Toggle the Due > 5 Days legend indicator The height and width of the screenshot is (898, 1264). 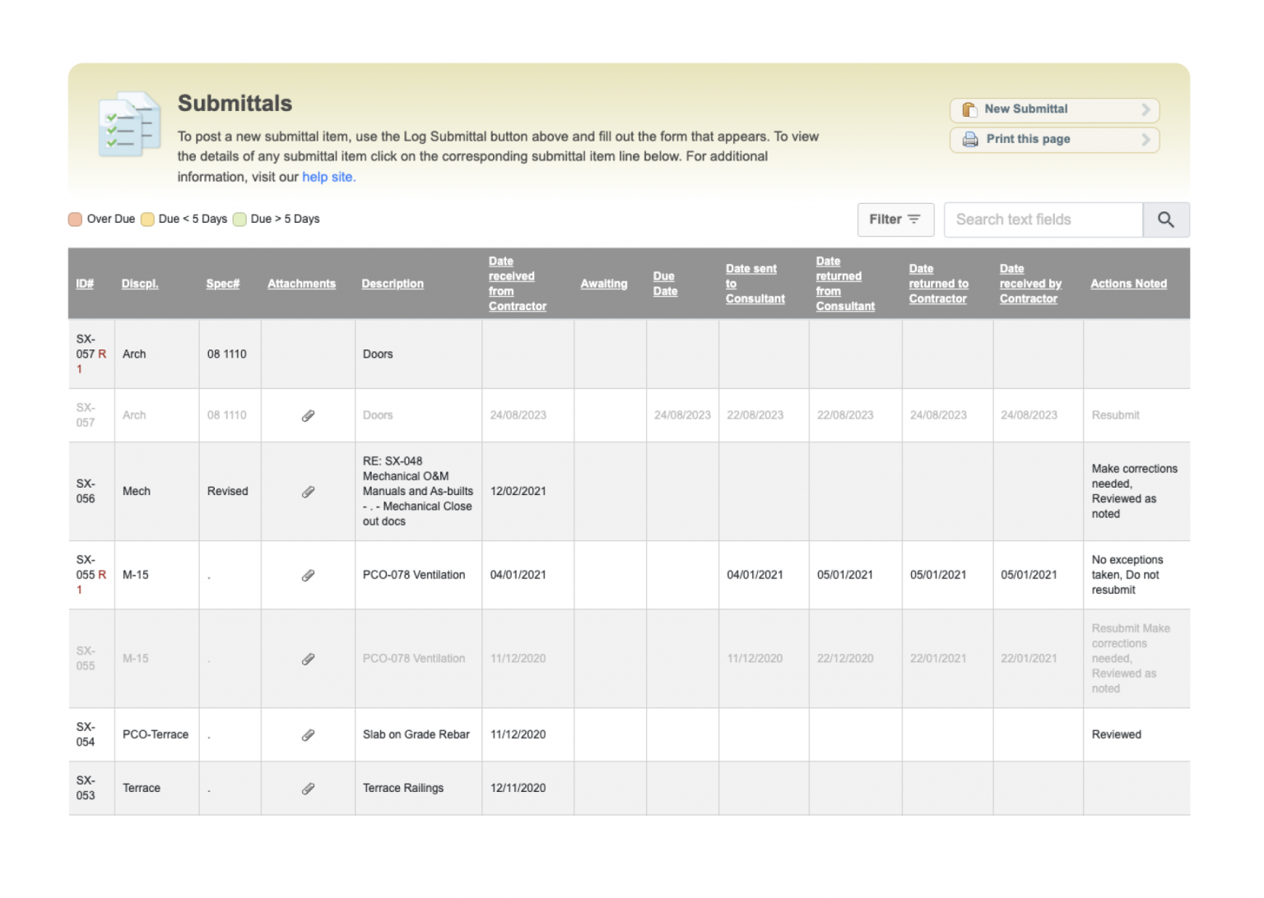pyautogui.click(x=239, y=219)
